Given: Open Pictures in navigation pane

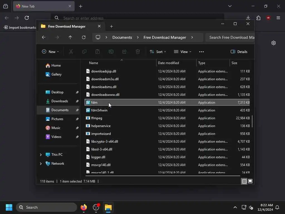Looking at the screenshot, I should (58, 119).
